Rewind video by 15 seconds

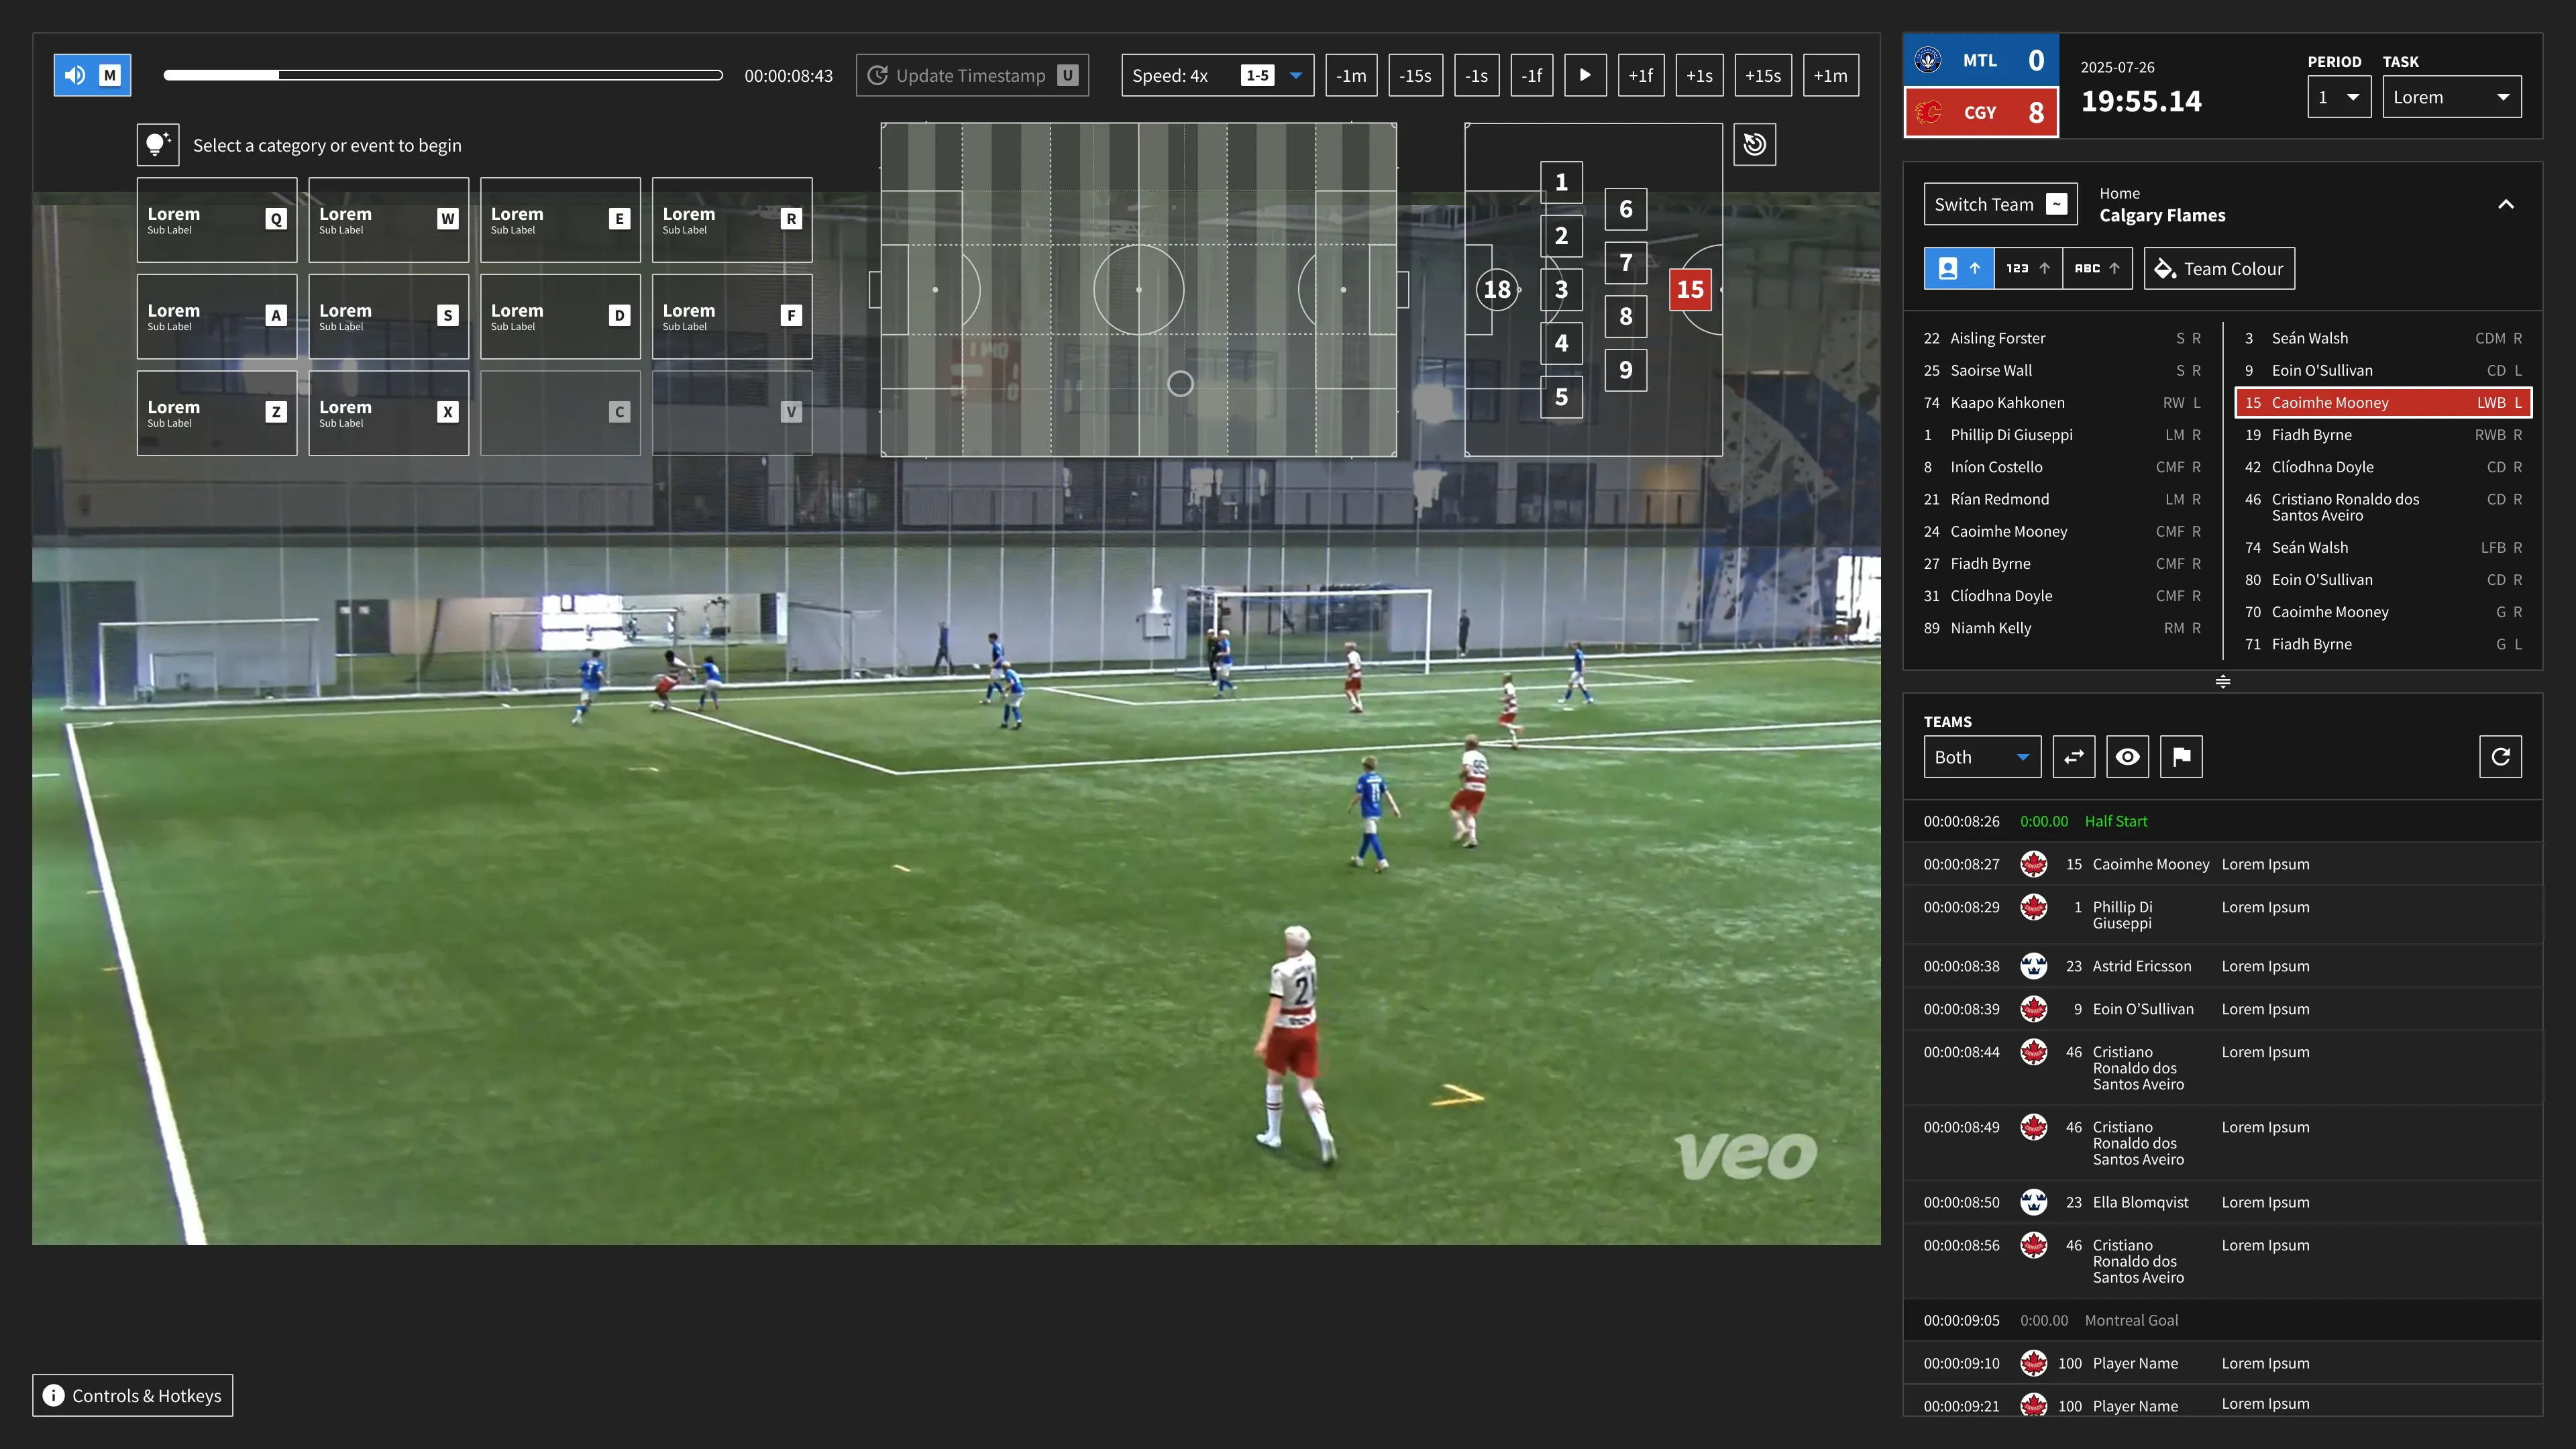[x=1415, y=75]
